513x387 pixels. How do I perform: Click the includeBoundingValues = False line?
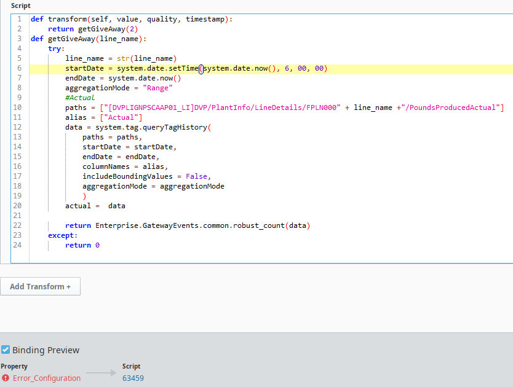pyautogui.click(x=146, y=176)
